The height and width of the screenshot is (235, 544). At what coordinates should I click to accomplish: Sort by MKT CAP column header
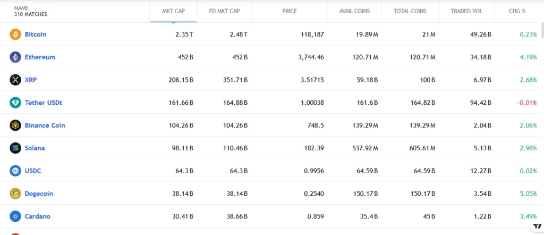tap(173, 11)
